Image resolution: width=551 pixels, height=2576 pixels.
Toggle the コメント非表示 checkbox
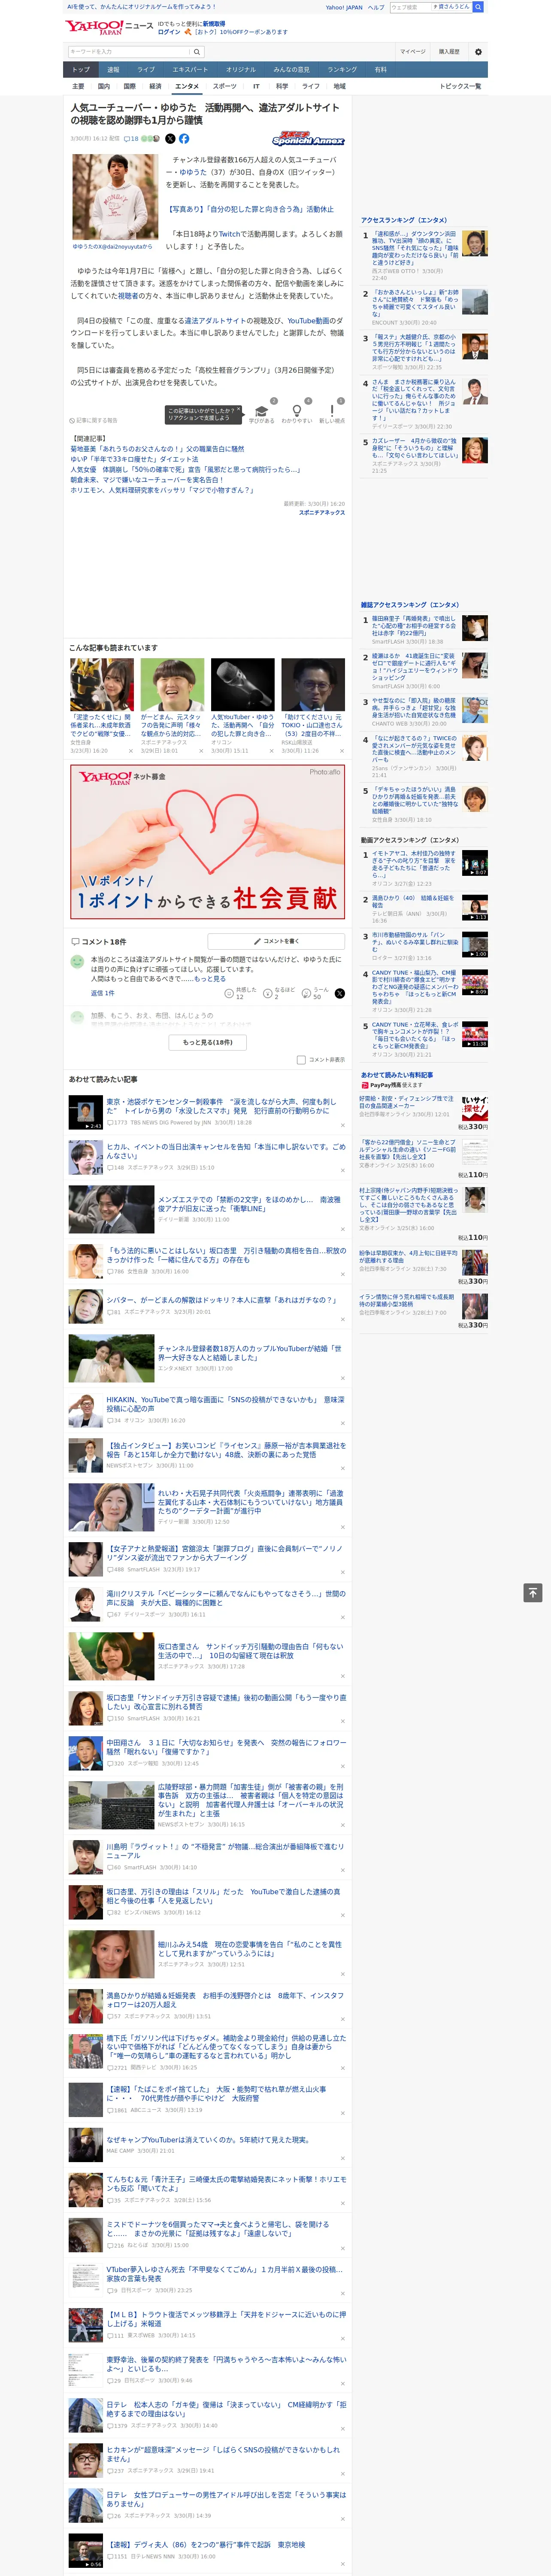301,1060
